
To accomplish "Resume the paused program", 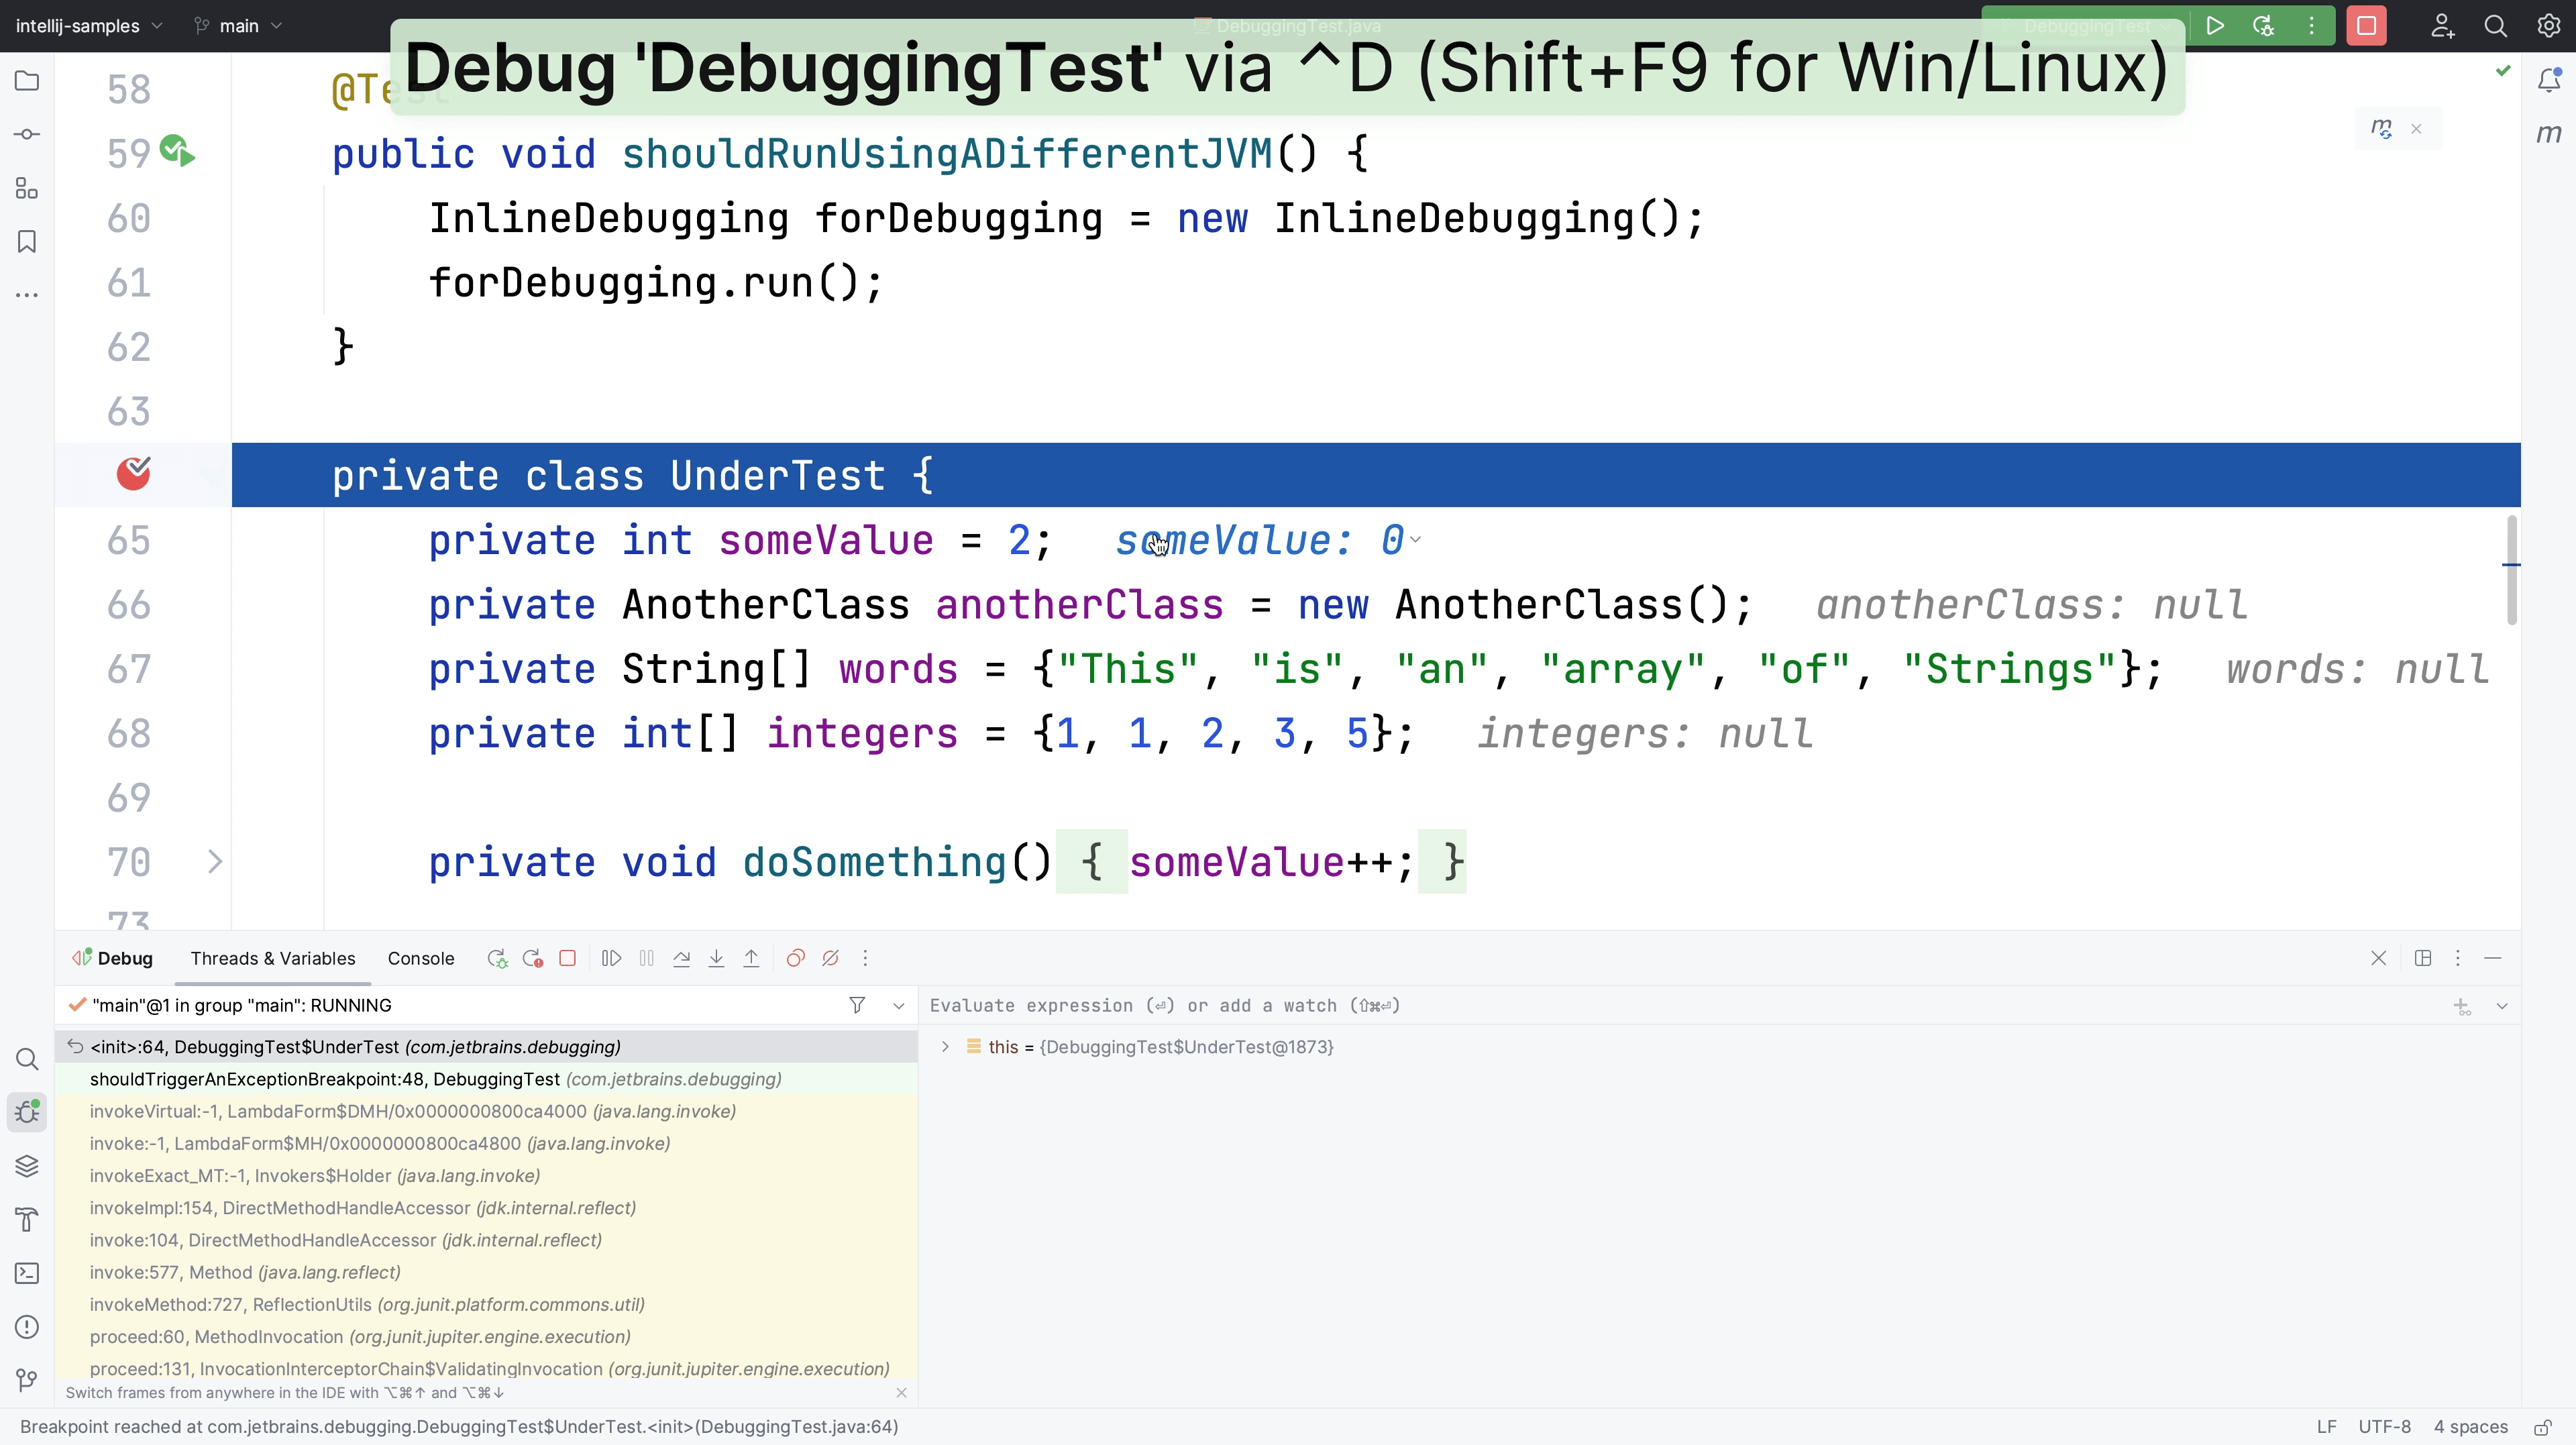I will (611, 958).
